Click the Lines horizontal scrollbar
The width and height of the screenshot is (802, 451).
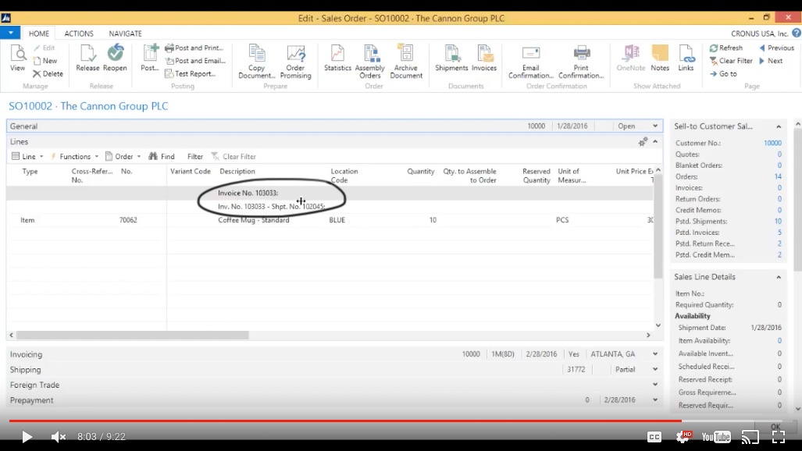132,335
